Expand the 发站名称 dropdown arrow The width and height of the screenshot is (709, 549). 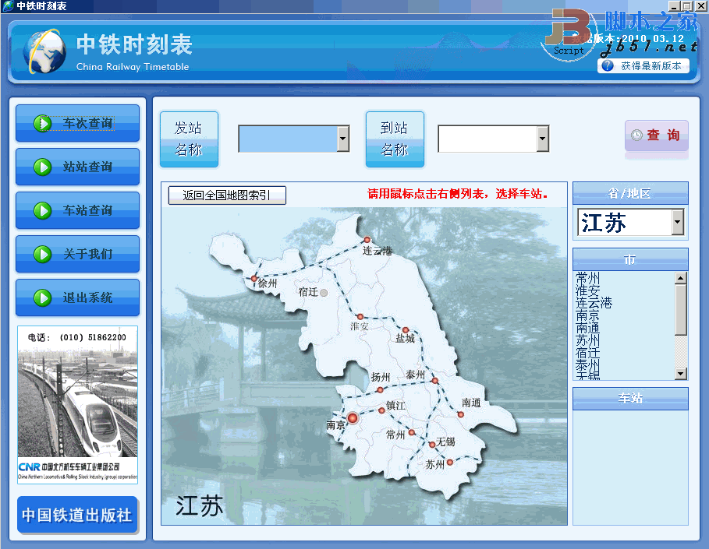click(x=343, y=139)
